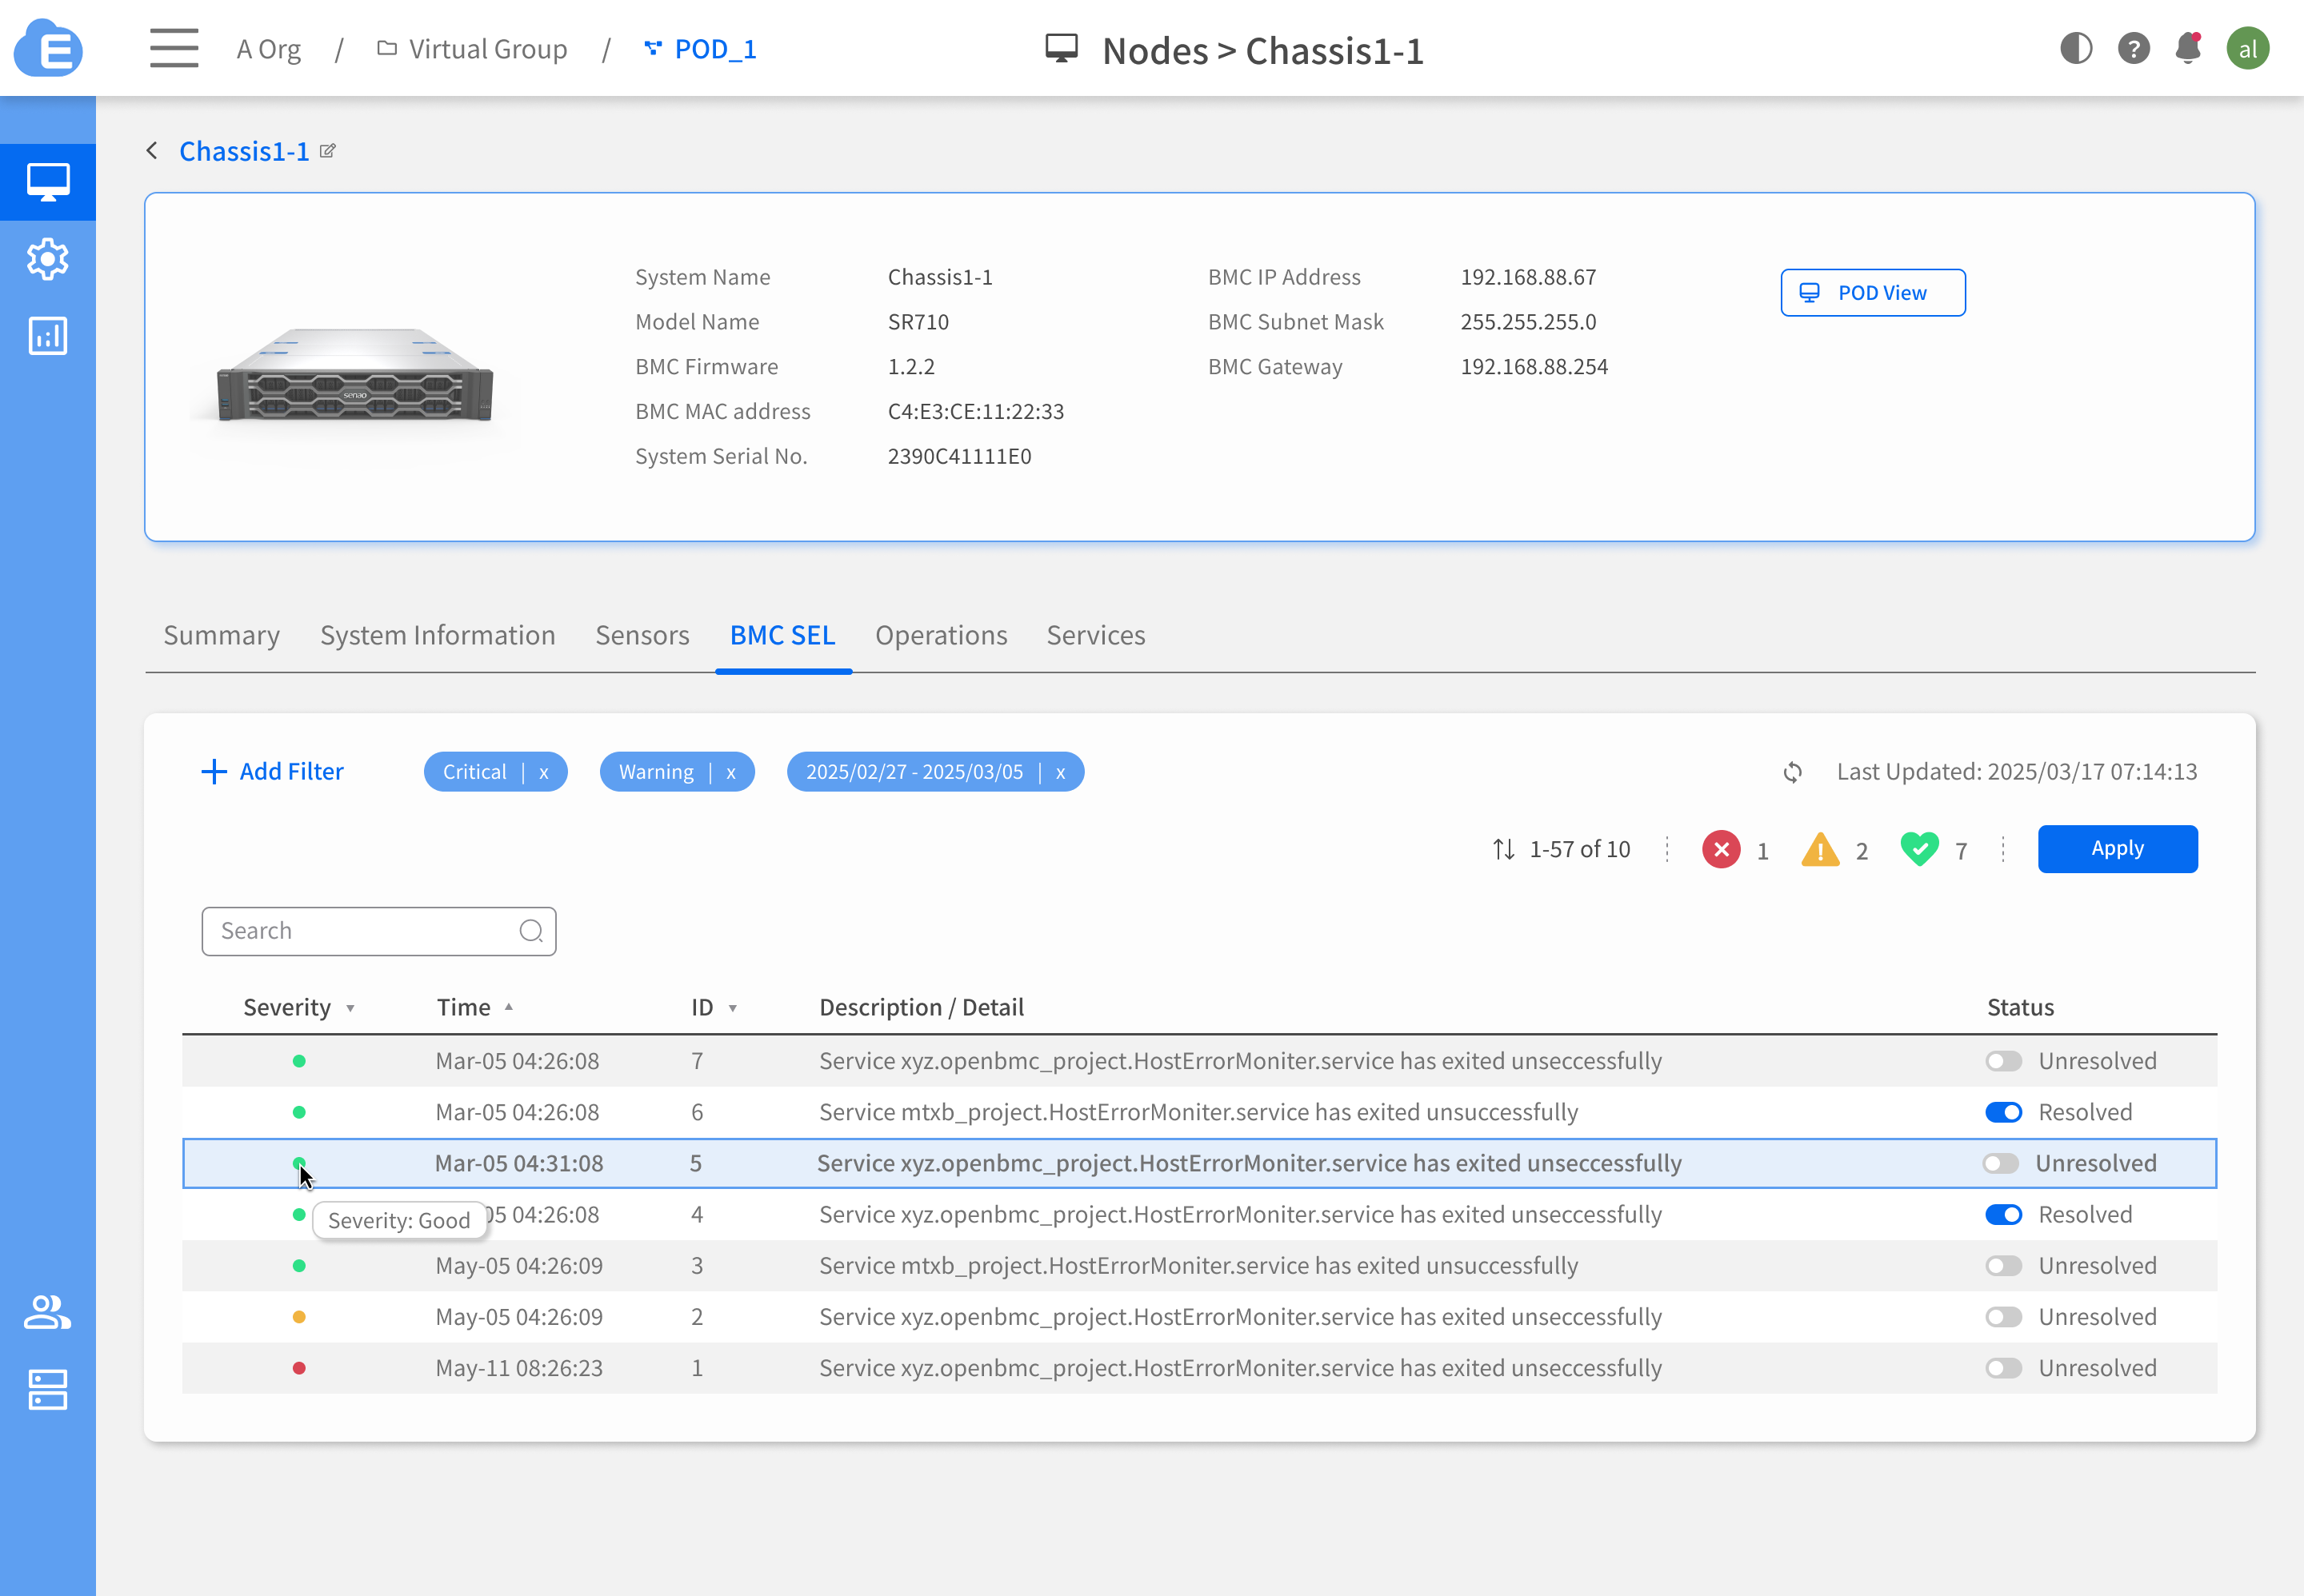Viewport: 2304px width, 1596px height.
Task: Open the reports chart sidebar icon
Action: 47,336
